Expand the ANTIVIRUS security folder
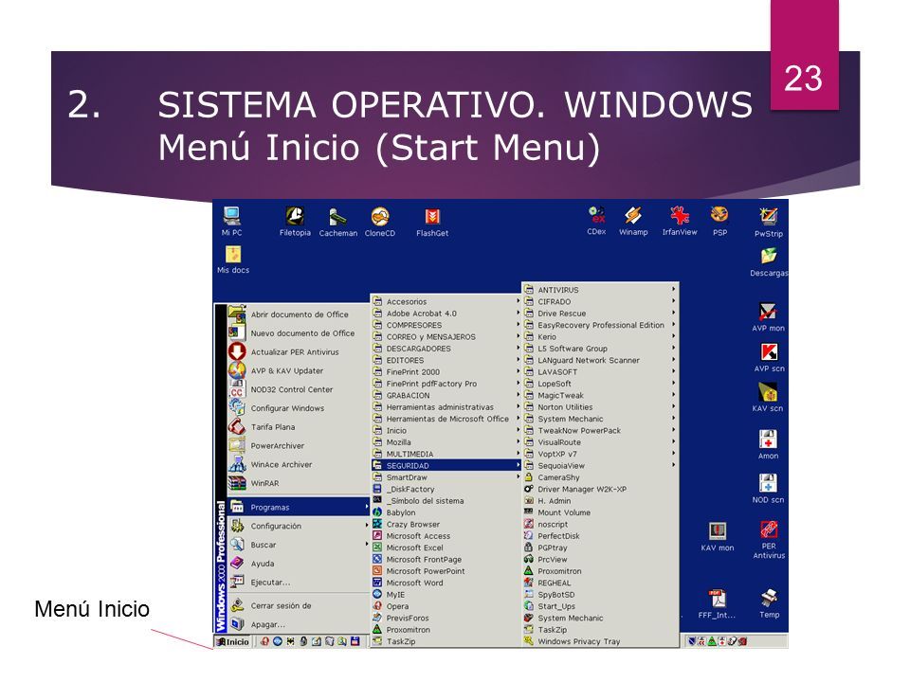The width and height of the screenshot is (910, 682). tap(600, 290)
